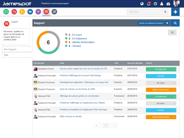Screen dimensions: 184x138
Task: Open 'Mails envoyés en double' ticket link
Action: (x=71, y=117)
